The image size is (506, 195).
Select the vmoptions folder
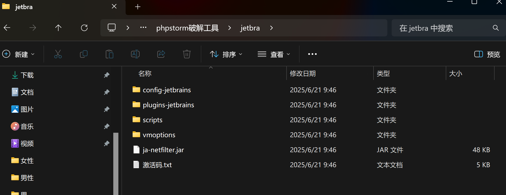click(x=159, y=135)
